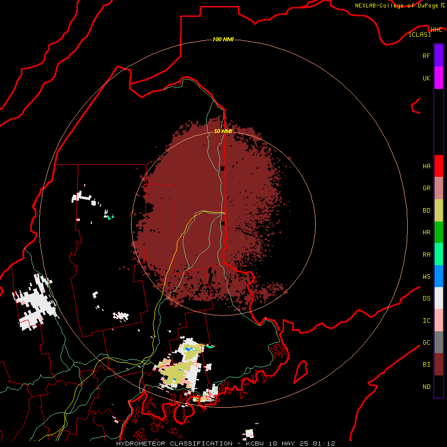Click the 'DS' legend label
Image resolution: width=447 pixels, height=447 pixels.
[x=426, y=298]
